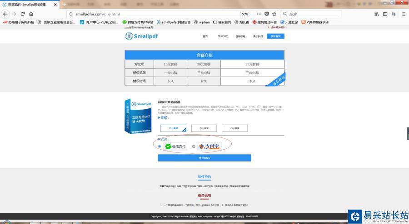Focus the browser search box

(311, 14)
